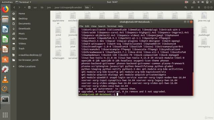This screenshot has height=120, width=214.
Task: Click the screen recording indicator in top bar
Action: tap(187, 2)
